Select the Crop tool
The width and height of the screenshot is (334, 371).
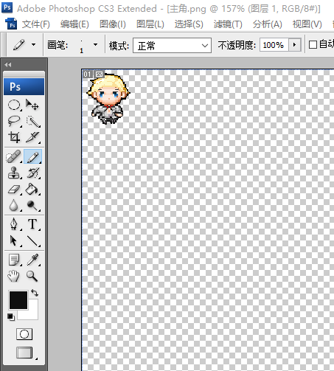tap(14, 137)
